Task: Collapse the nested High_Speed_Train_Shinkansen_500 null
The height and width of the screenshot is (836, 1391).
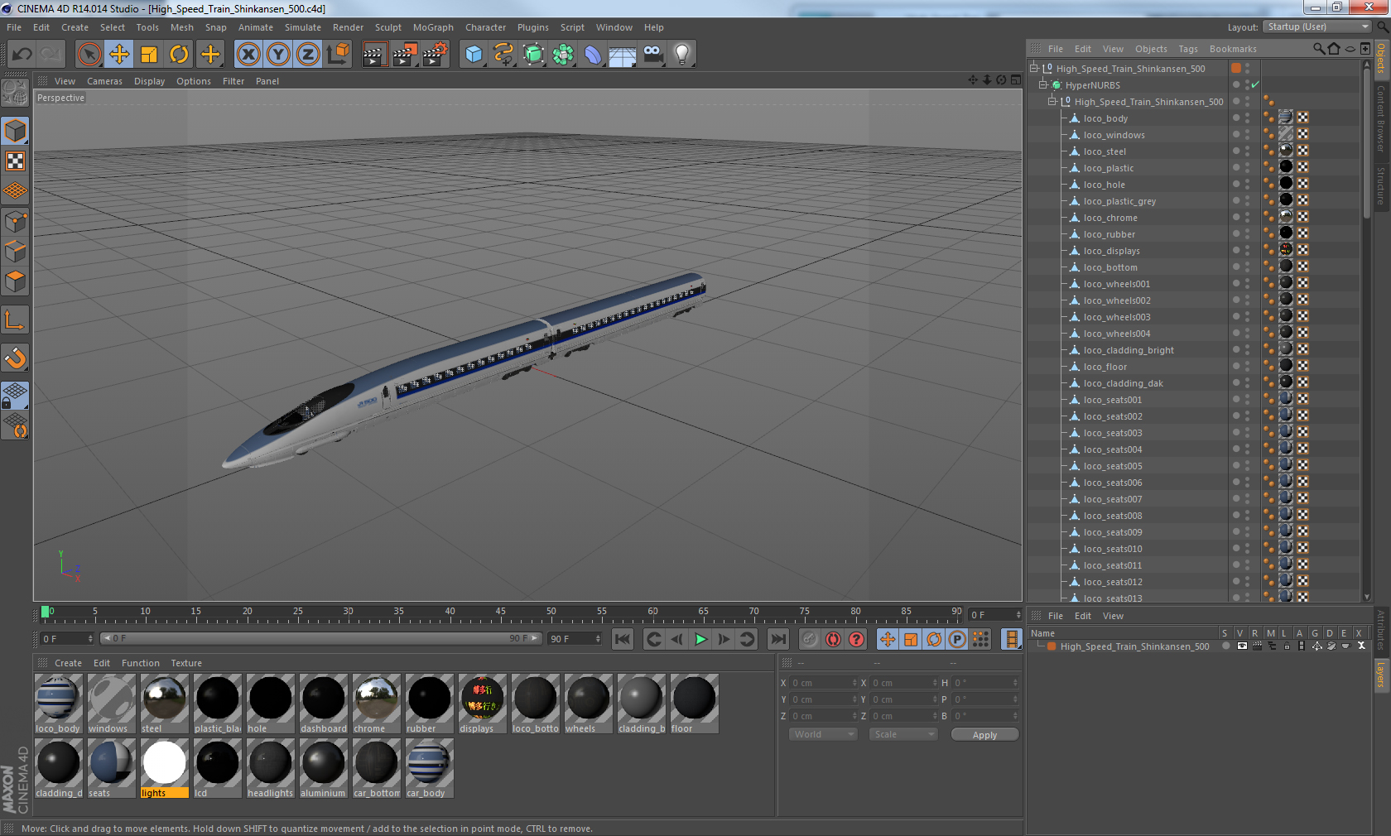Action: click(1052, 101)
